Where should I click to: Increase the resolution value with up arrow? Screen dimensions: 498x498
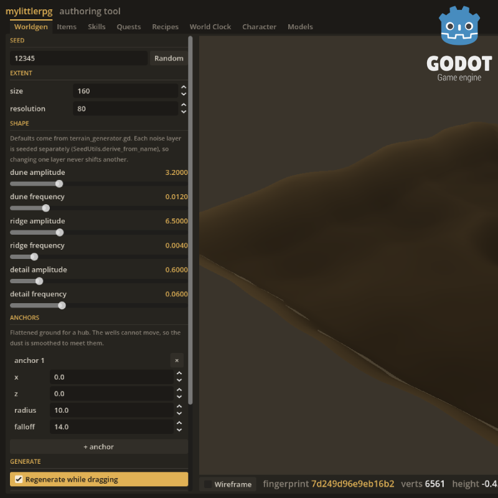tap(184, 105)
